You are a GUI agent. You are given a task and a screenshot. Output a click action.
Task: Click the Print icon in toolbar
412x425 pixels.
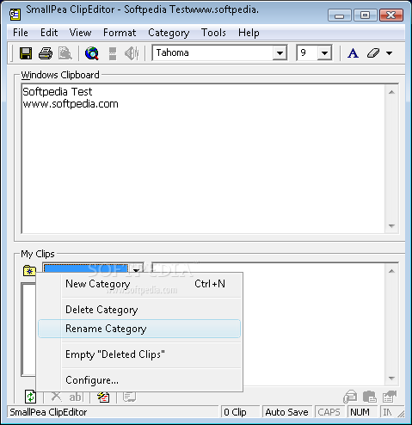[46, 53]
